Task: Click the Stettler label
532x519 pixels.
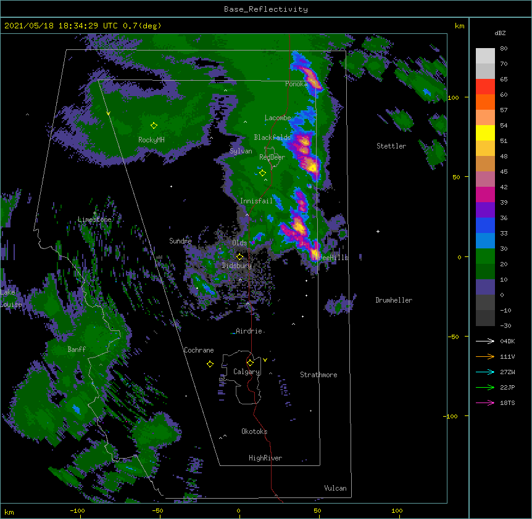Action: pyautogui.click(x=391, y=146)
